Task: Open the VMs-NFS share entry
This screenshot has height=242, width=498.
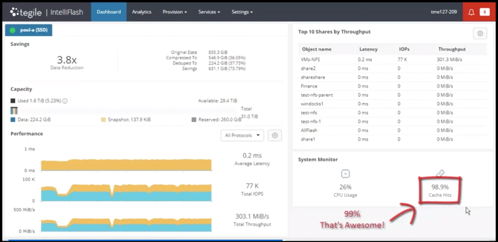Action: click(310, 60)
